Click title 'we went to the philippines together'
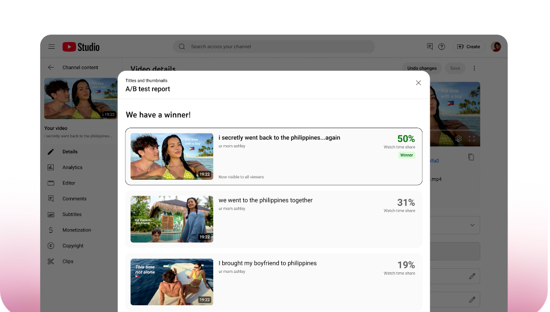 pos(265,200)
